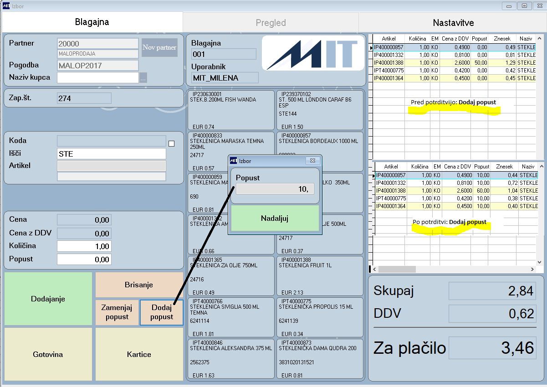
Task: Click Nadaljuj to confirm discount
Action: (275, 218)
